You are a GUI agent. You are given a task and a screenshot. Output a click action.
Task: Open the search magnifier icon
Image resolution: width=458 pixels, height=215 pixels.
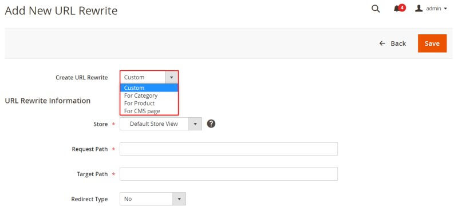tap(376, 9)
